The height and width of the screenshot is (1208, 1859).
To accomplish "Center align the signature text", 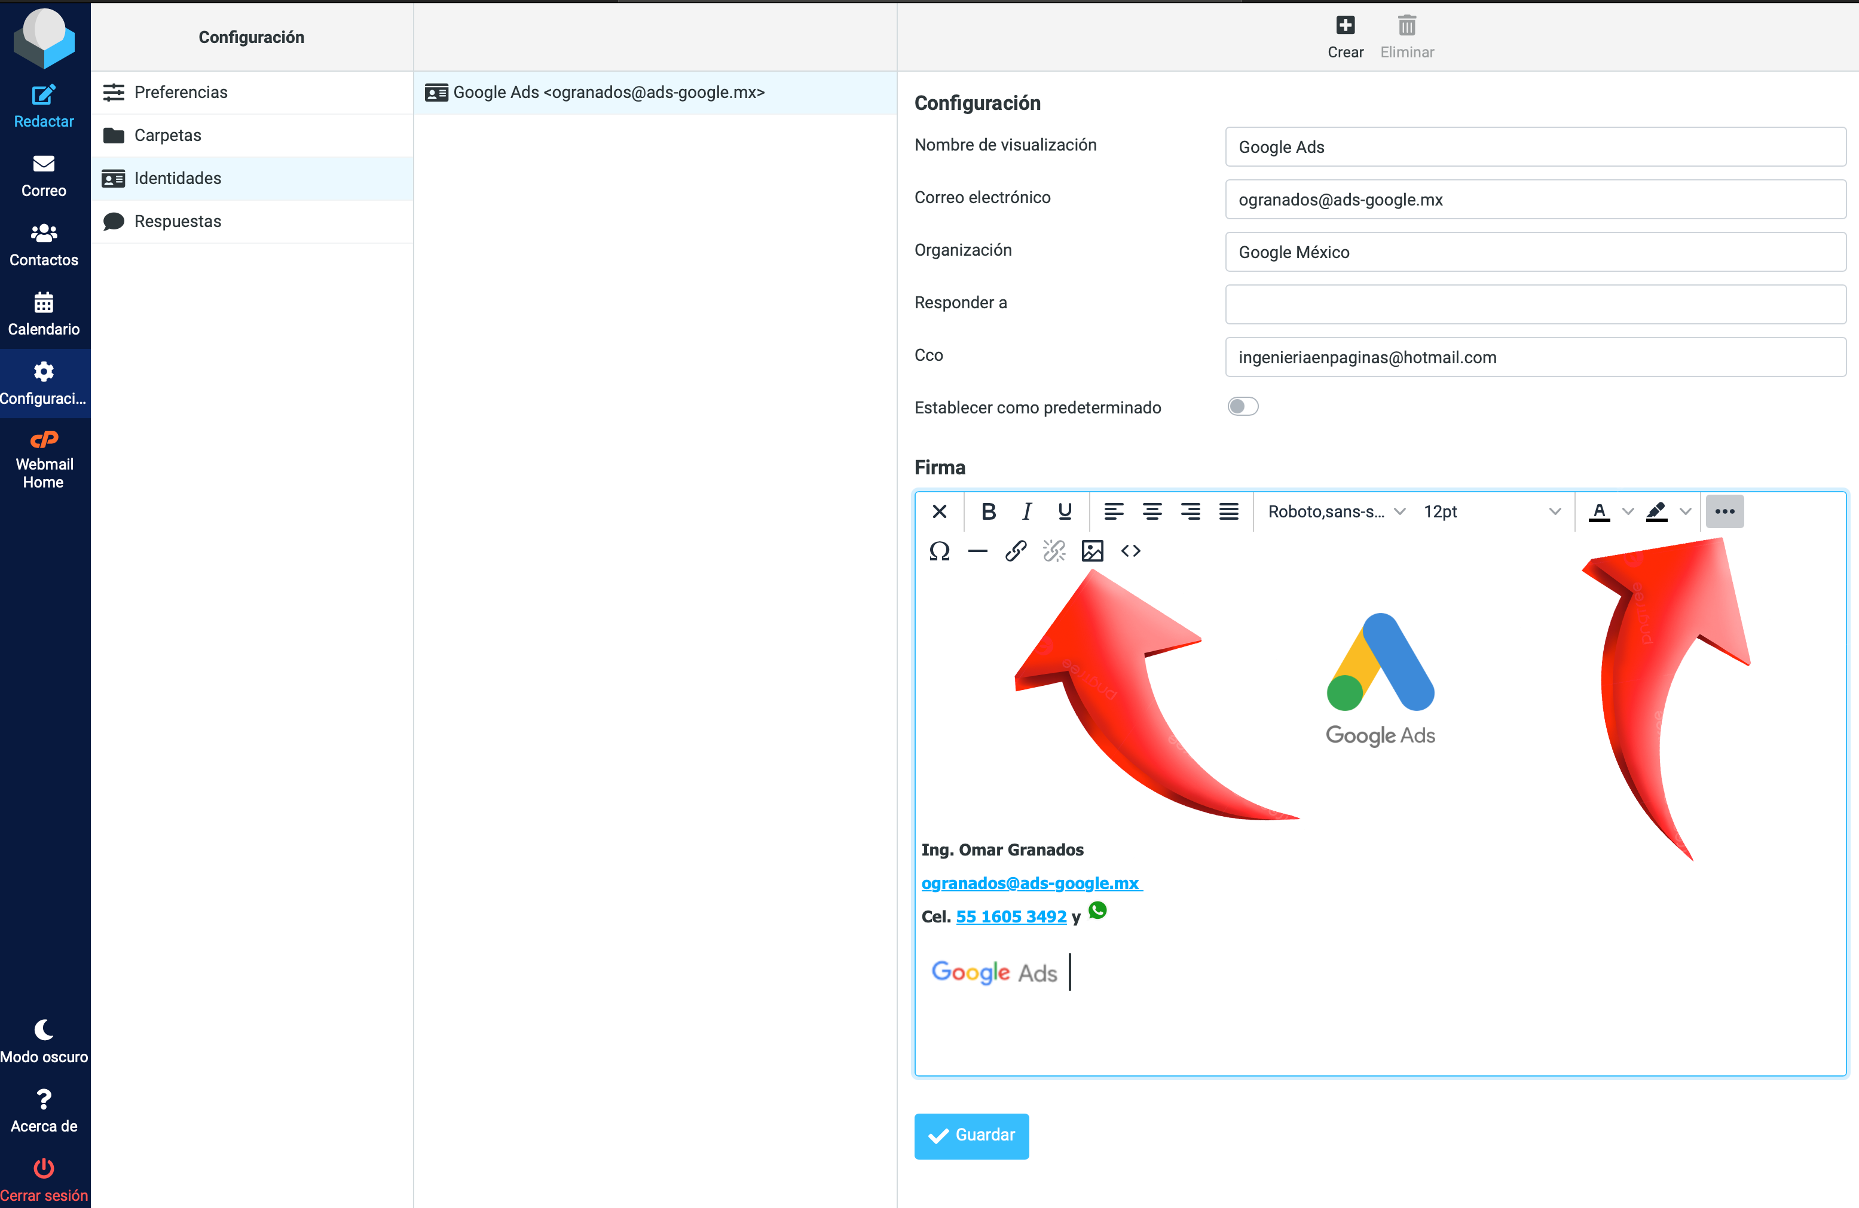I will pyautogui.click(x=1152, y=511).
